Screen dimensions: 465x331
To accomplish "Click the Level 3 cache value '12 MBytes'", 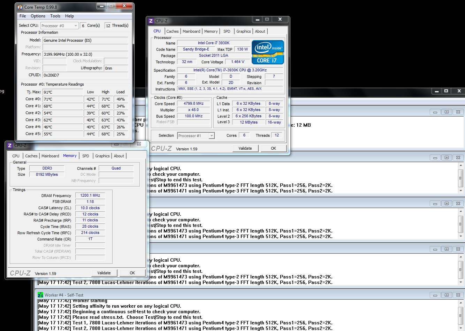I will [x=249, y=123].
